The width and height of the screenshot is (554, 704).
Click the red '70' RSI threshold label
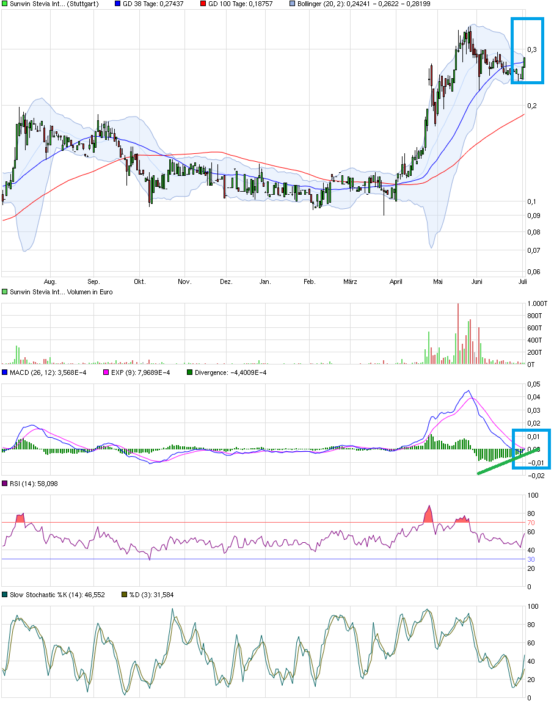coord(531,523)
